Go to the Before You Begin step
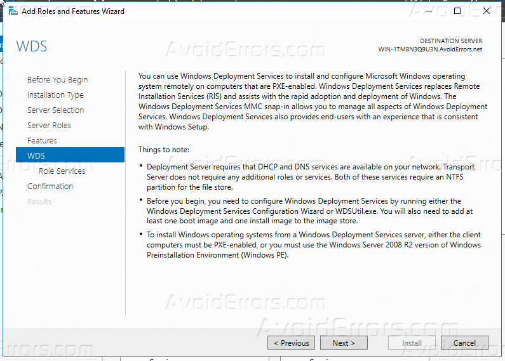505x361 pixels. (57, 80)
